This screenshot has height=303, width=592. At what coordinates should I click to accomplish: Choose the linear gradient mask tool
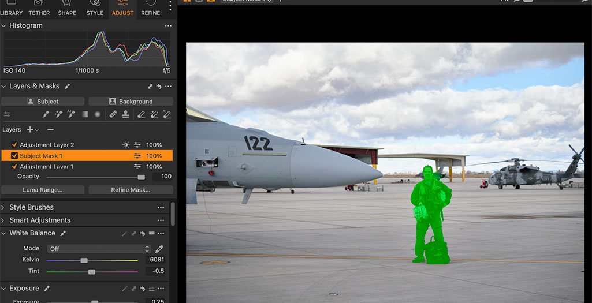coord(84,114)
